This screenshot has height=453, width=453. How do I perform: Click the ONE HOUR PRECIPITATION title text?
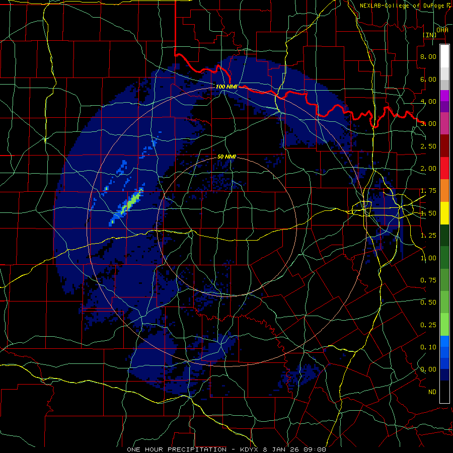tap(177, 449)
